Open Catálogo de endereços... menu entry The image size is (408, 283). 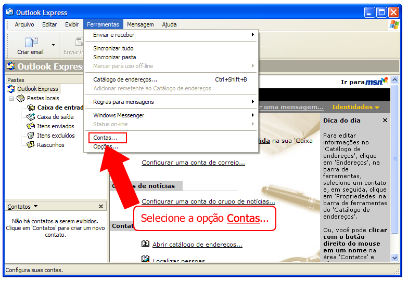(170, 79)
